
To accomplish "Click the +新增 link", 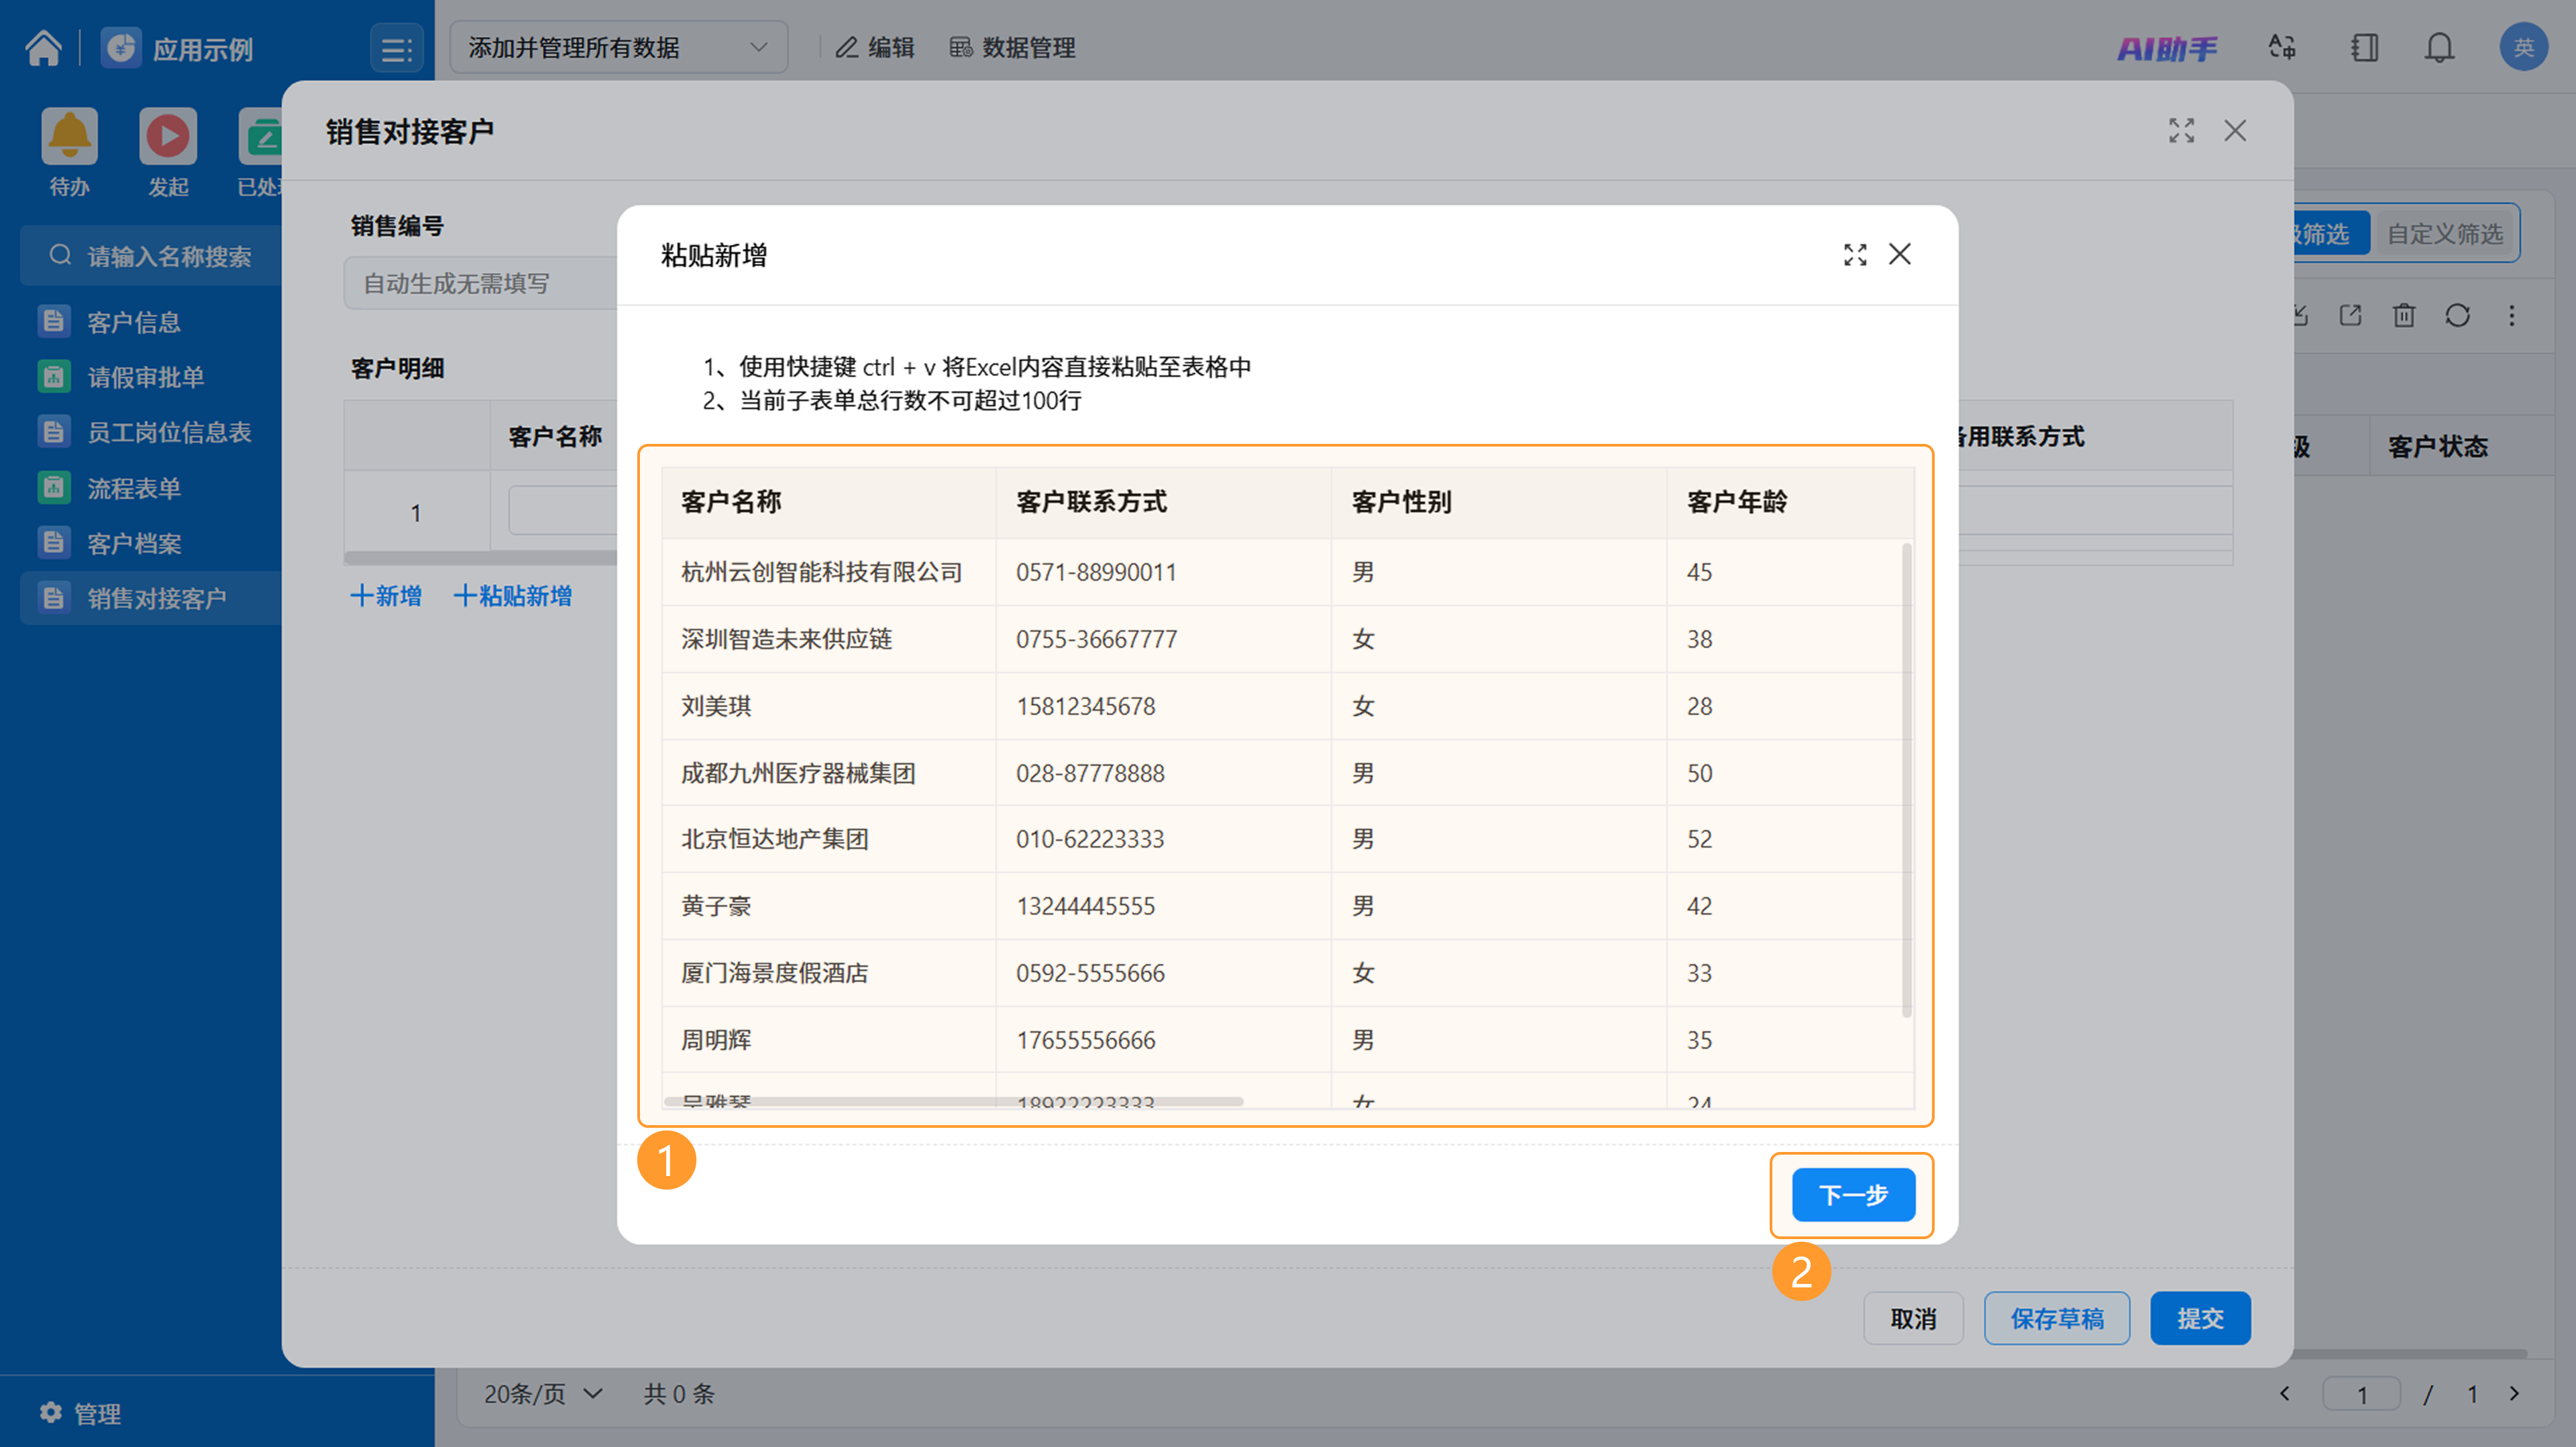I will click(386, 595).
